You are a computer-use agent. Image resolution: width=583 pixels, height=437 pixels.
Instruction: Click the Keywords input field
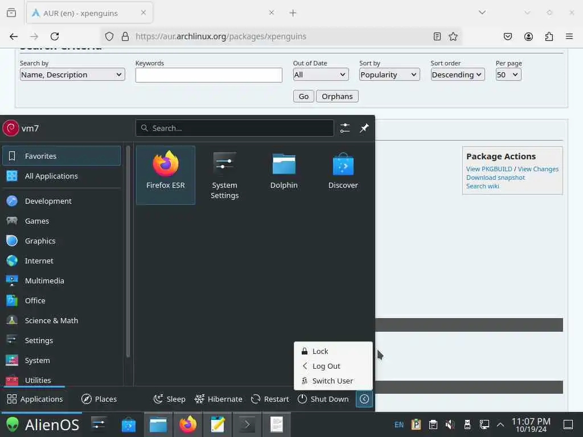[x=208, y=75]
